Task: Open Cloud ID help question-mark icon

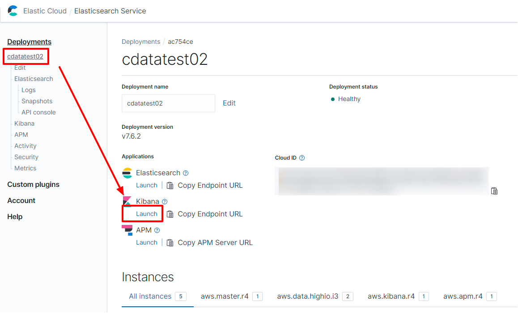Action: 302,158
